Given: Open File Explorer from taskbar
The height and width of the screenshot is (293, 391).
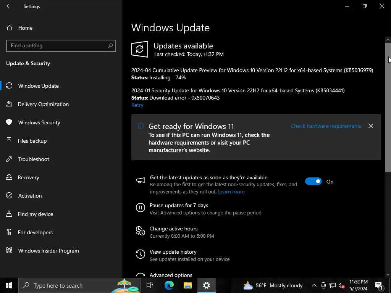Looking at the screenshot, I should click(x=188, y=285).
